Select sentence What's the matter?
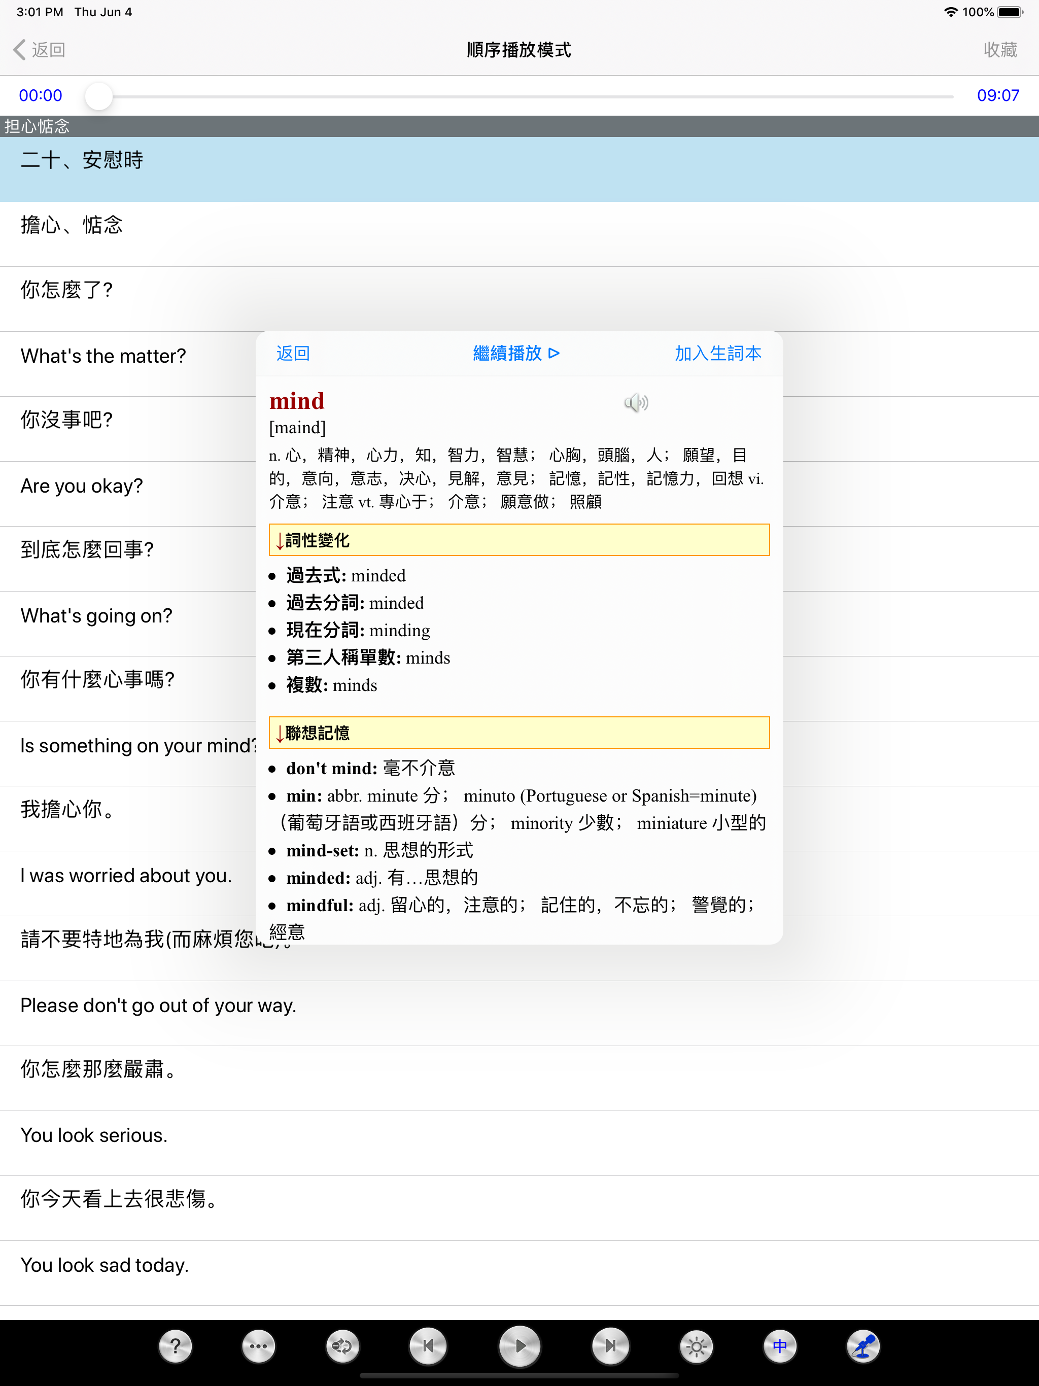This screenshot has width=1039, height=1386. pyautogui.click(x=128, y=364)
